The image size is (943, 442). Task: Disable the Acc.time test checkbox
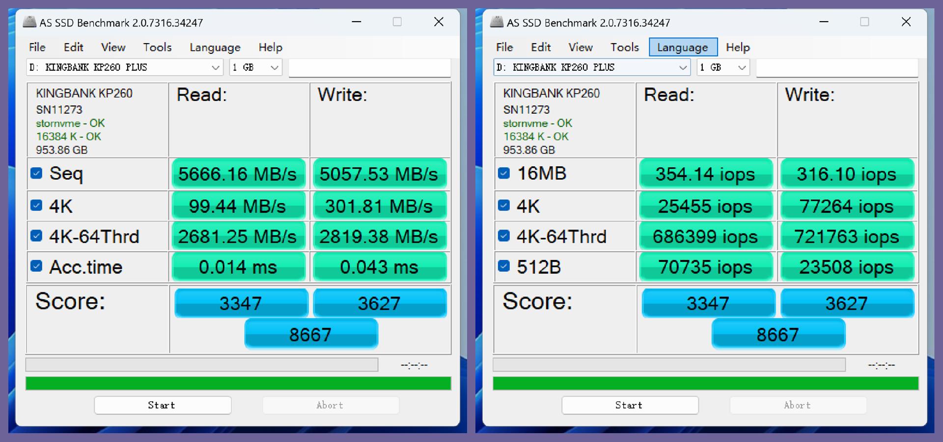36,266
